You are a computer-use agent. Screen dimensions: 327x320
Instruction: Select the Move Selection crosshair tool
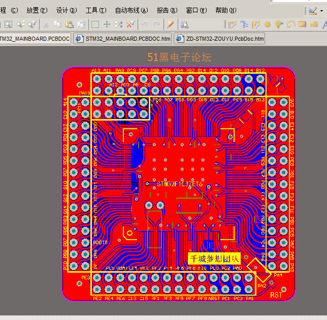click(107, 24)
